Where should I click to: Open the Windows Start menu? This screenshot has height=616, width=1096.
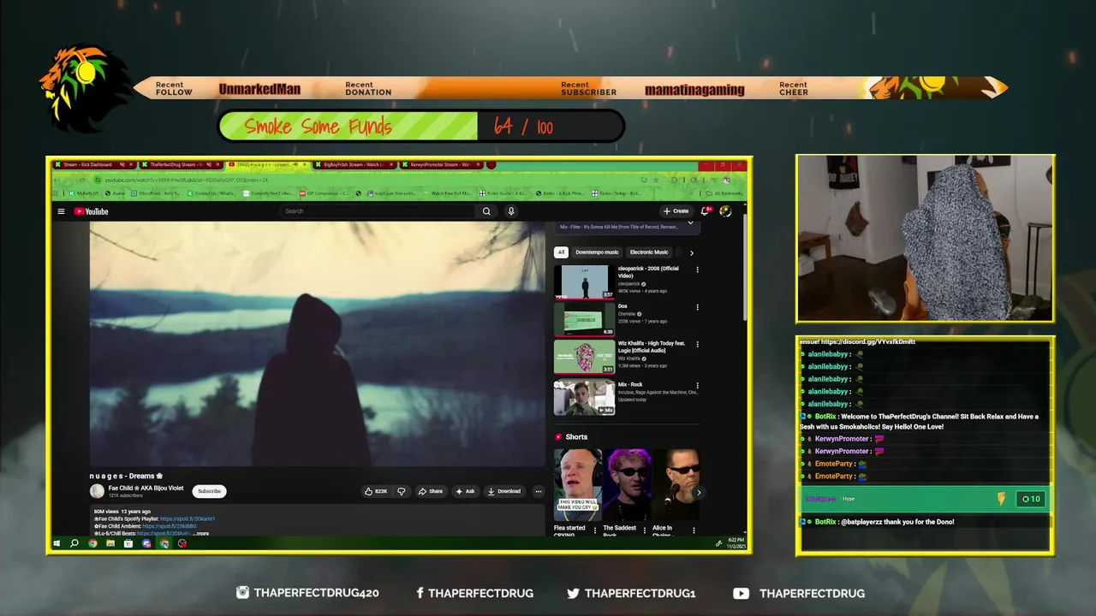coord(57,542)
